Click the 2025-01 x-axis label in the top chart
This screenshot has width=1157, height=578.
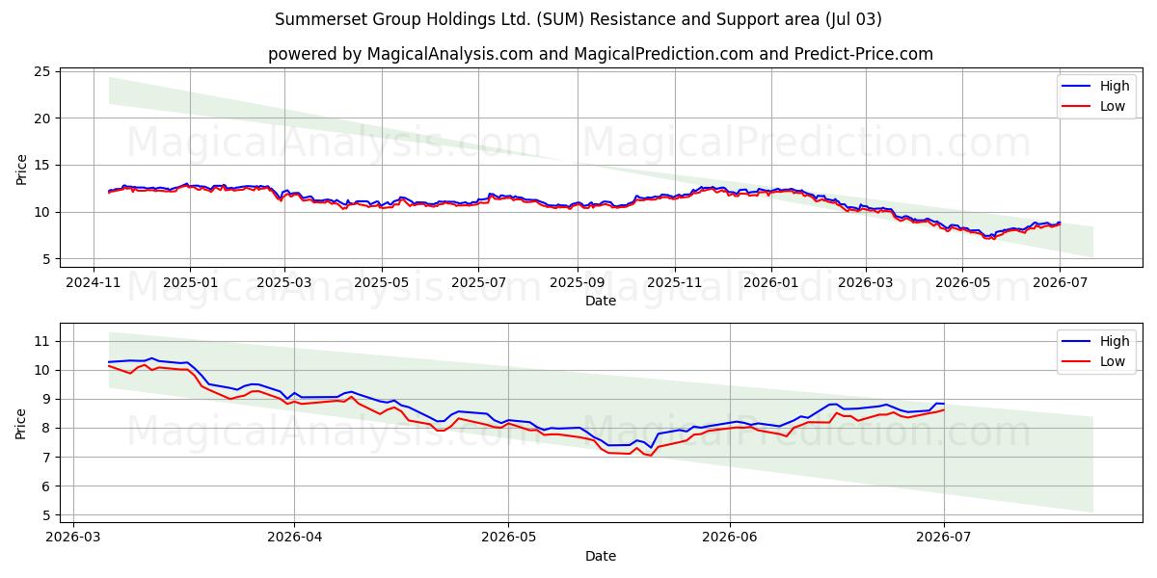pos(189,283)
